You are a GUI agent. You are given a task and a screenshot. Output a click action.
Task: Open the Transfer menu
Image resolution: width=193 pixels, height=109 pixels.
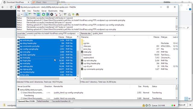(x=36, y=11)
